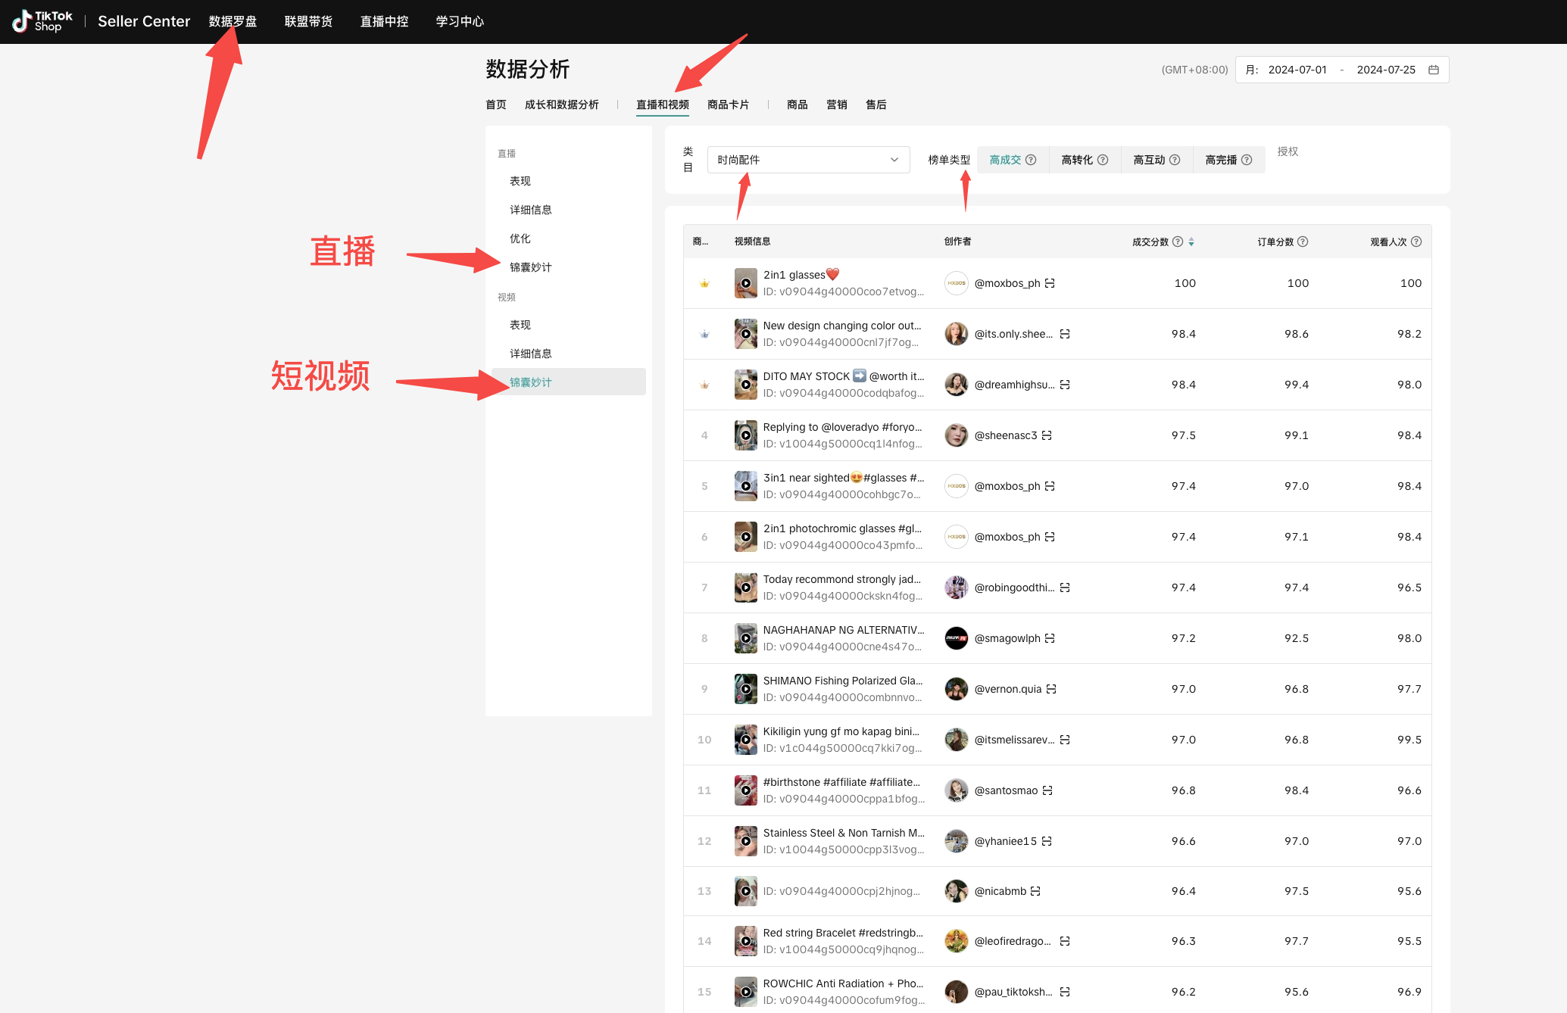Open the end date 2024-07-25 picker
The width and height of the screenshot is (1567, 1013).
pyautogui.click(x=1385, y=70)
